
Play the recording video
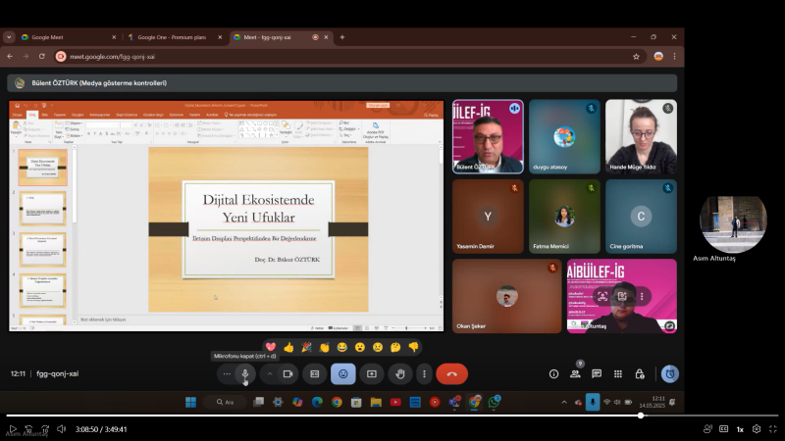click(x=13, y=429)
